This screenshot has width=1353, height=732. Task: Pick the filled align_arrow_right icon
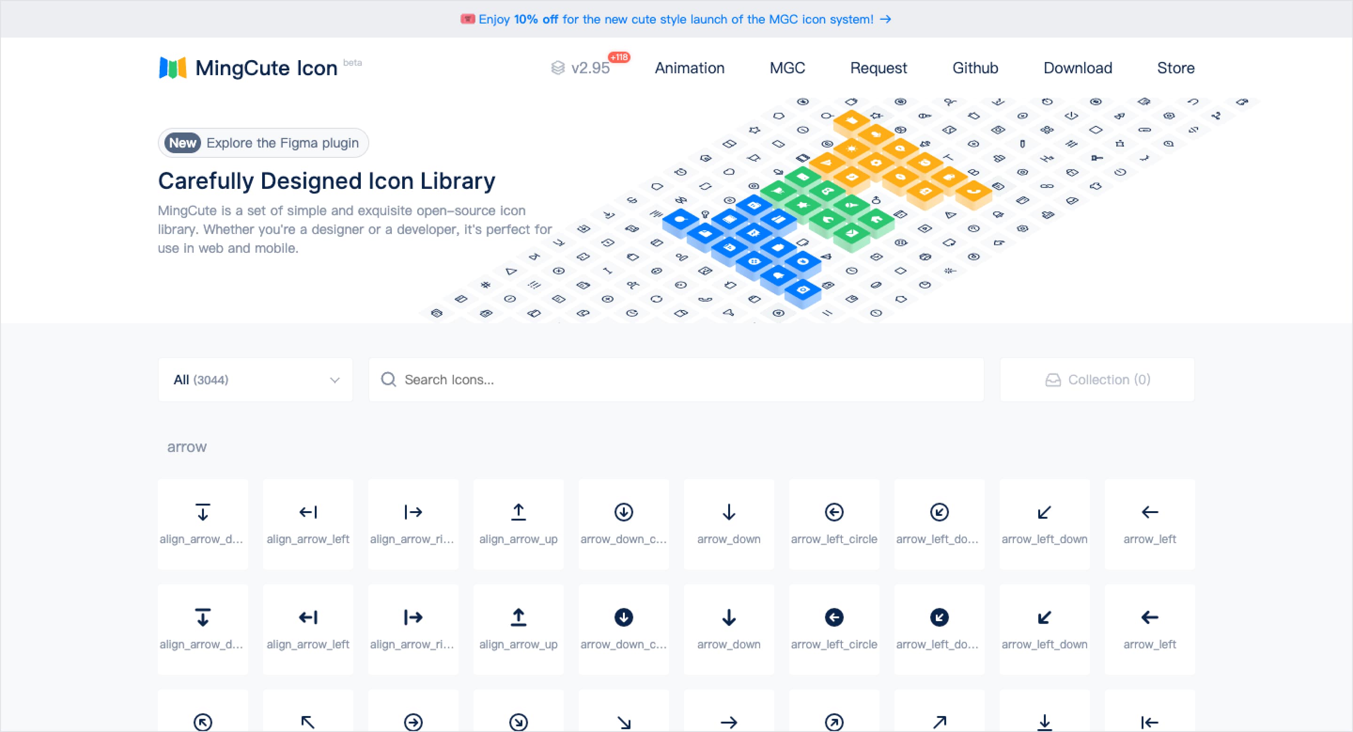coord(413,617)
